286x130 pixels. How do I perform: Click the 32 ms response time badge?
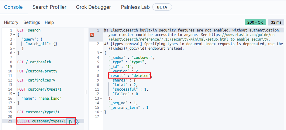(x=276, y=22)
